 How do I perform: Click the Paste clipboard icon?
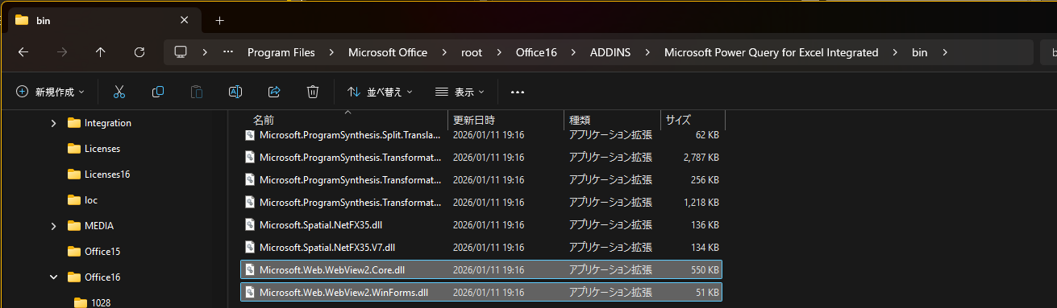(x=197, y=92)
